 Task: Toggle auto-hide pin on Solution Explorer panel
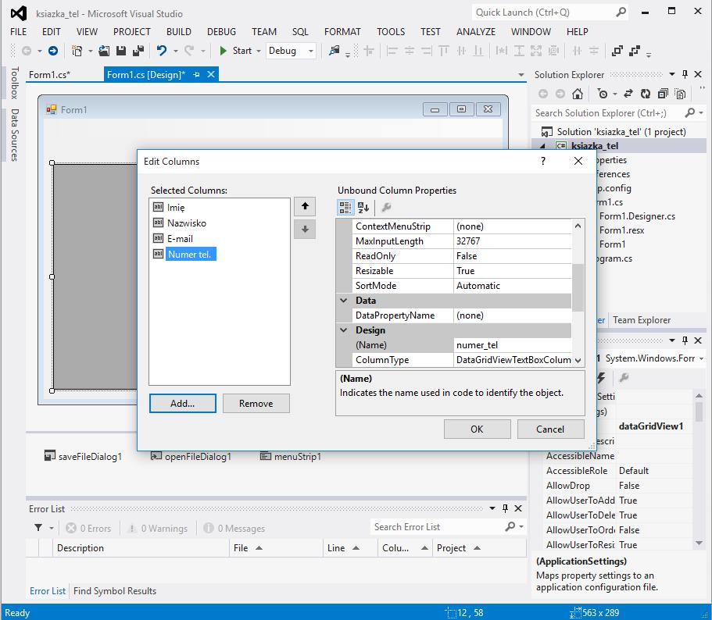tap(685, 74)
